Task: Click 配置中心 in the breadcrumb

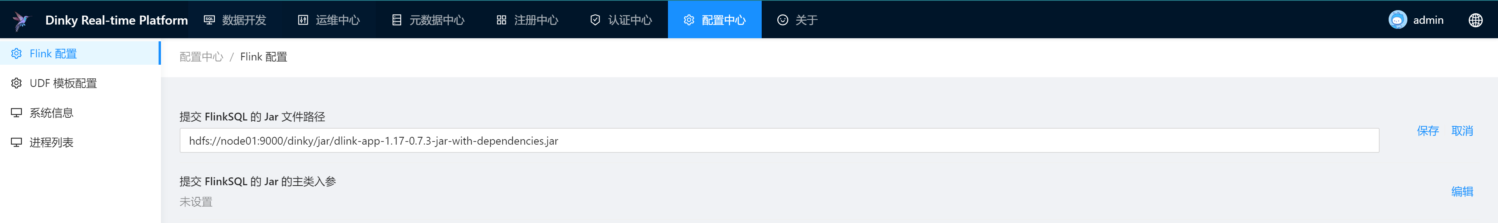Action: tap(201, 56)
